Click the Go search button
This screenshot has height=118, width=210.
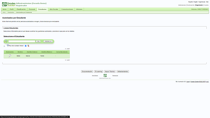(x=38, y=42)
